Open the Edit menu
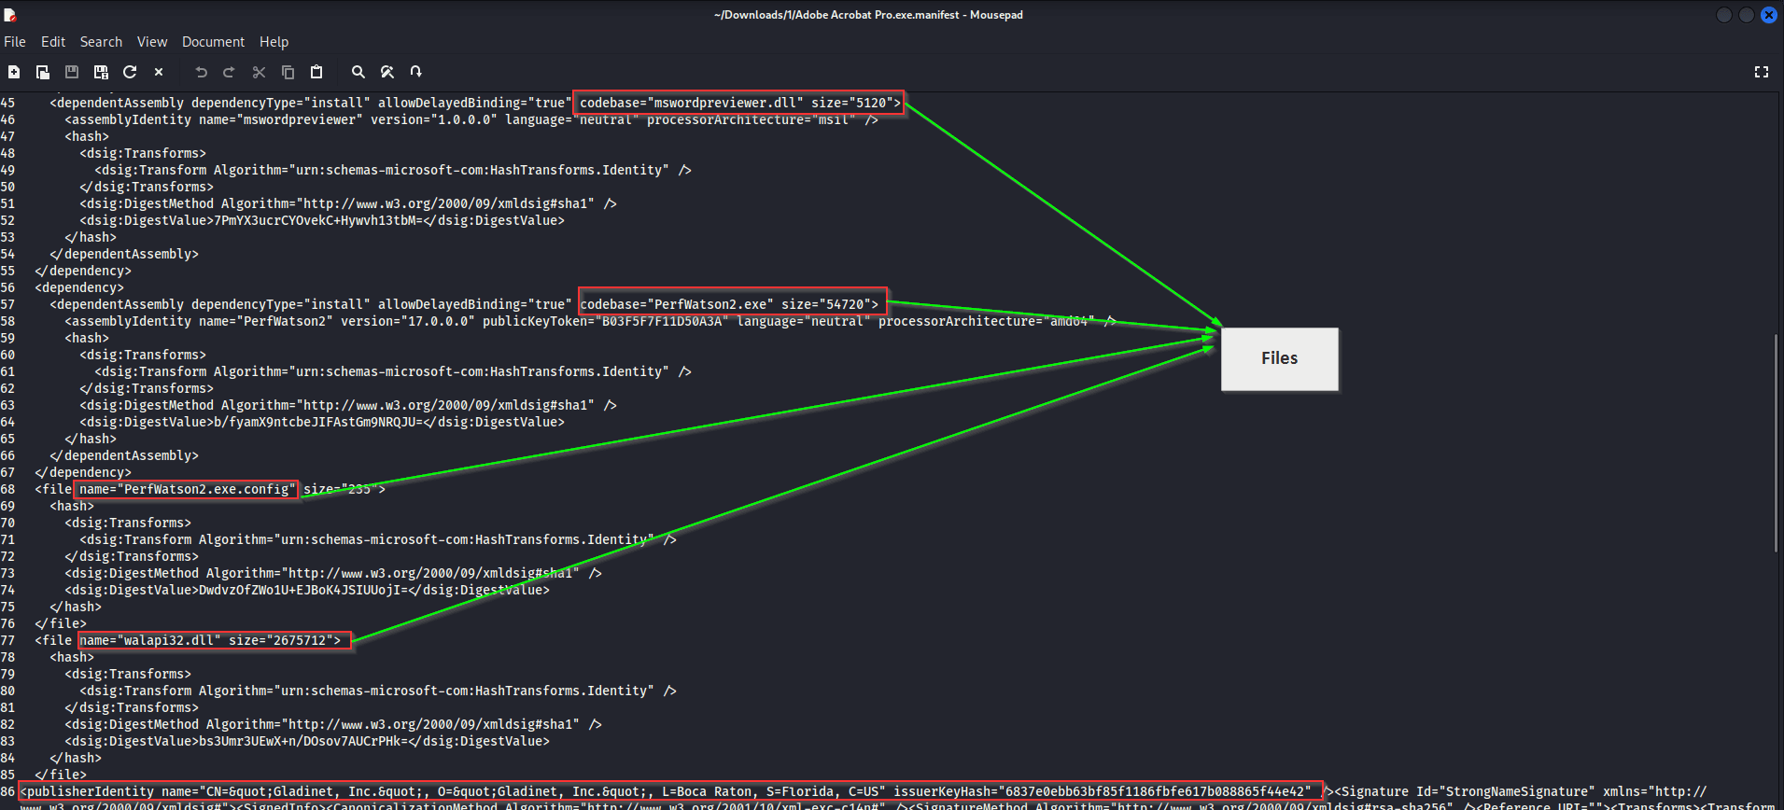The width and height of the screenshot is (1784, 810). (53, 42)
